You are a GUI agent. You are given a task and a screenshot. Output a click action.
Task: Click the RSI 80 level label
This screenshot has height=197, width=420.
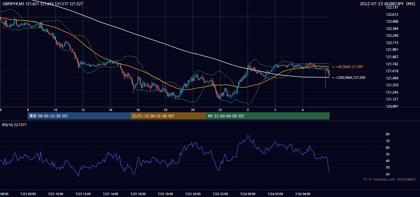(x=387, y=134)
